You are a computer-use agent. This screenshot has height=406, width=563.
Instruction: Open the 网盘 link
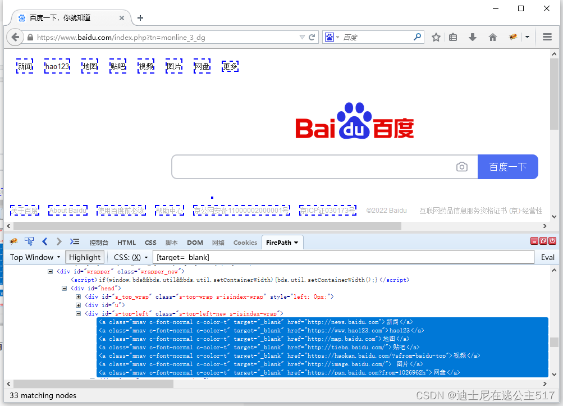pos(202,66)
